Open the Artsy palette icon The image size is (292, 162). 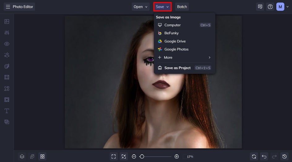(x=7, y=66)
